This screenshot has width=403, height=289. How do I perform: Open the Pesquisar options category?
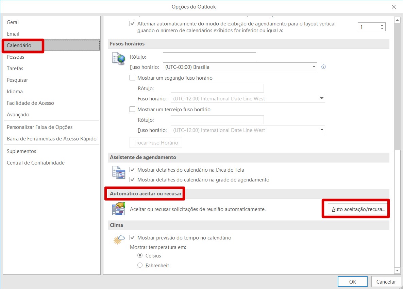[x=51, y=80]
